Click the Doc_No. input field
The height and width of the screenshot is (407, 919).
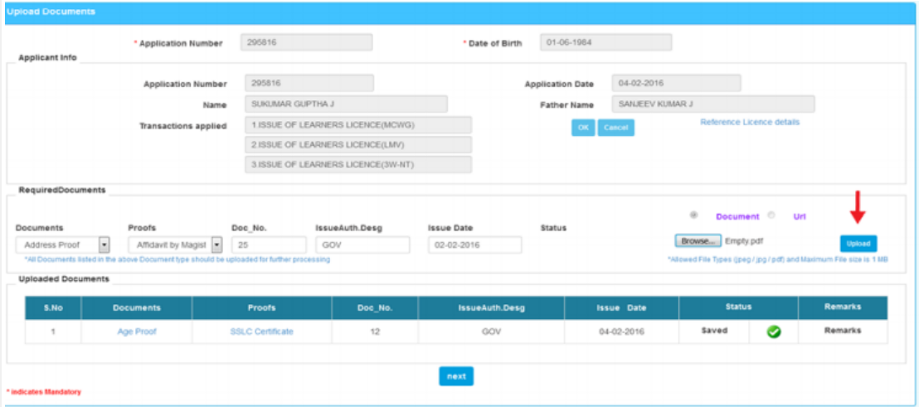point(268,245)
